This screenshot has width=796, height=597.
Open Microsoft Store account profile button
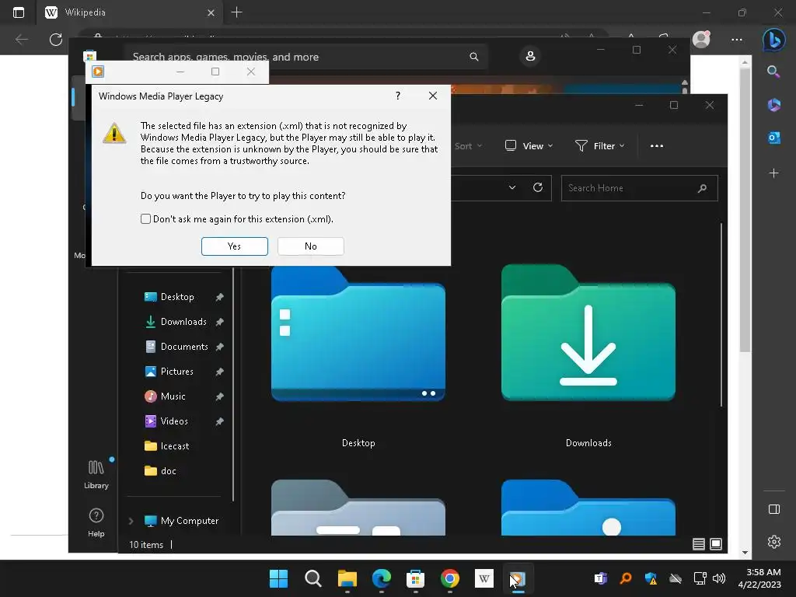pyautogui.click(x=530, y=56)
